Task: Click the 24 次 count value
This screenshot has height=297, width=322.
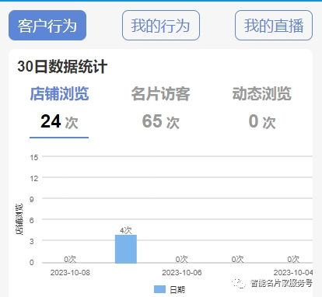Action: click(59, 121)
